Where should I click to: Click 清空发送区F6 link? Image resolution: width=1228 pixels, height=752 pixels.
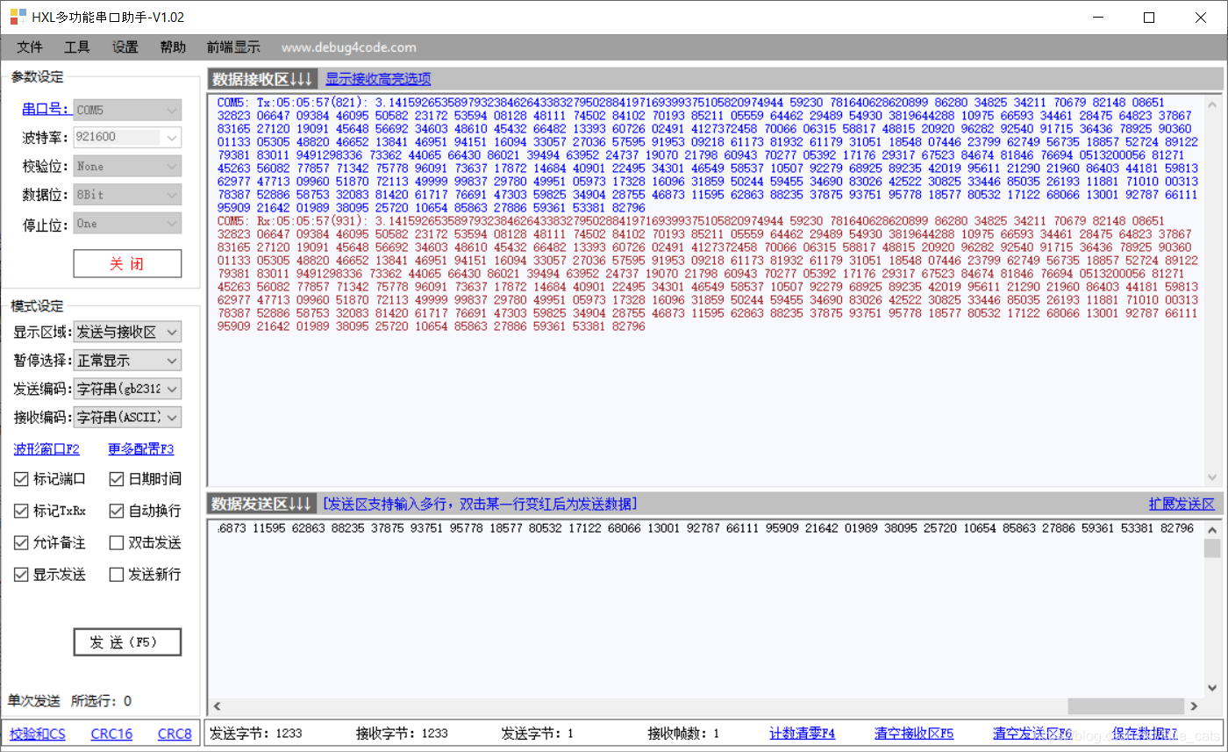pos(1032,734)
